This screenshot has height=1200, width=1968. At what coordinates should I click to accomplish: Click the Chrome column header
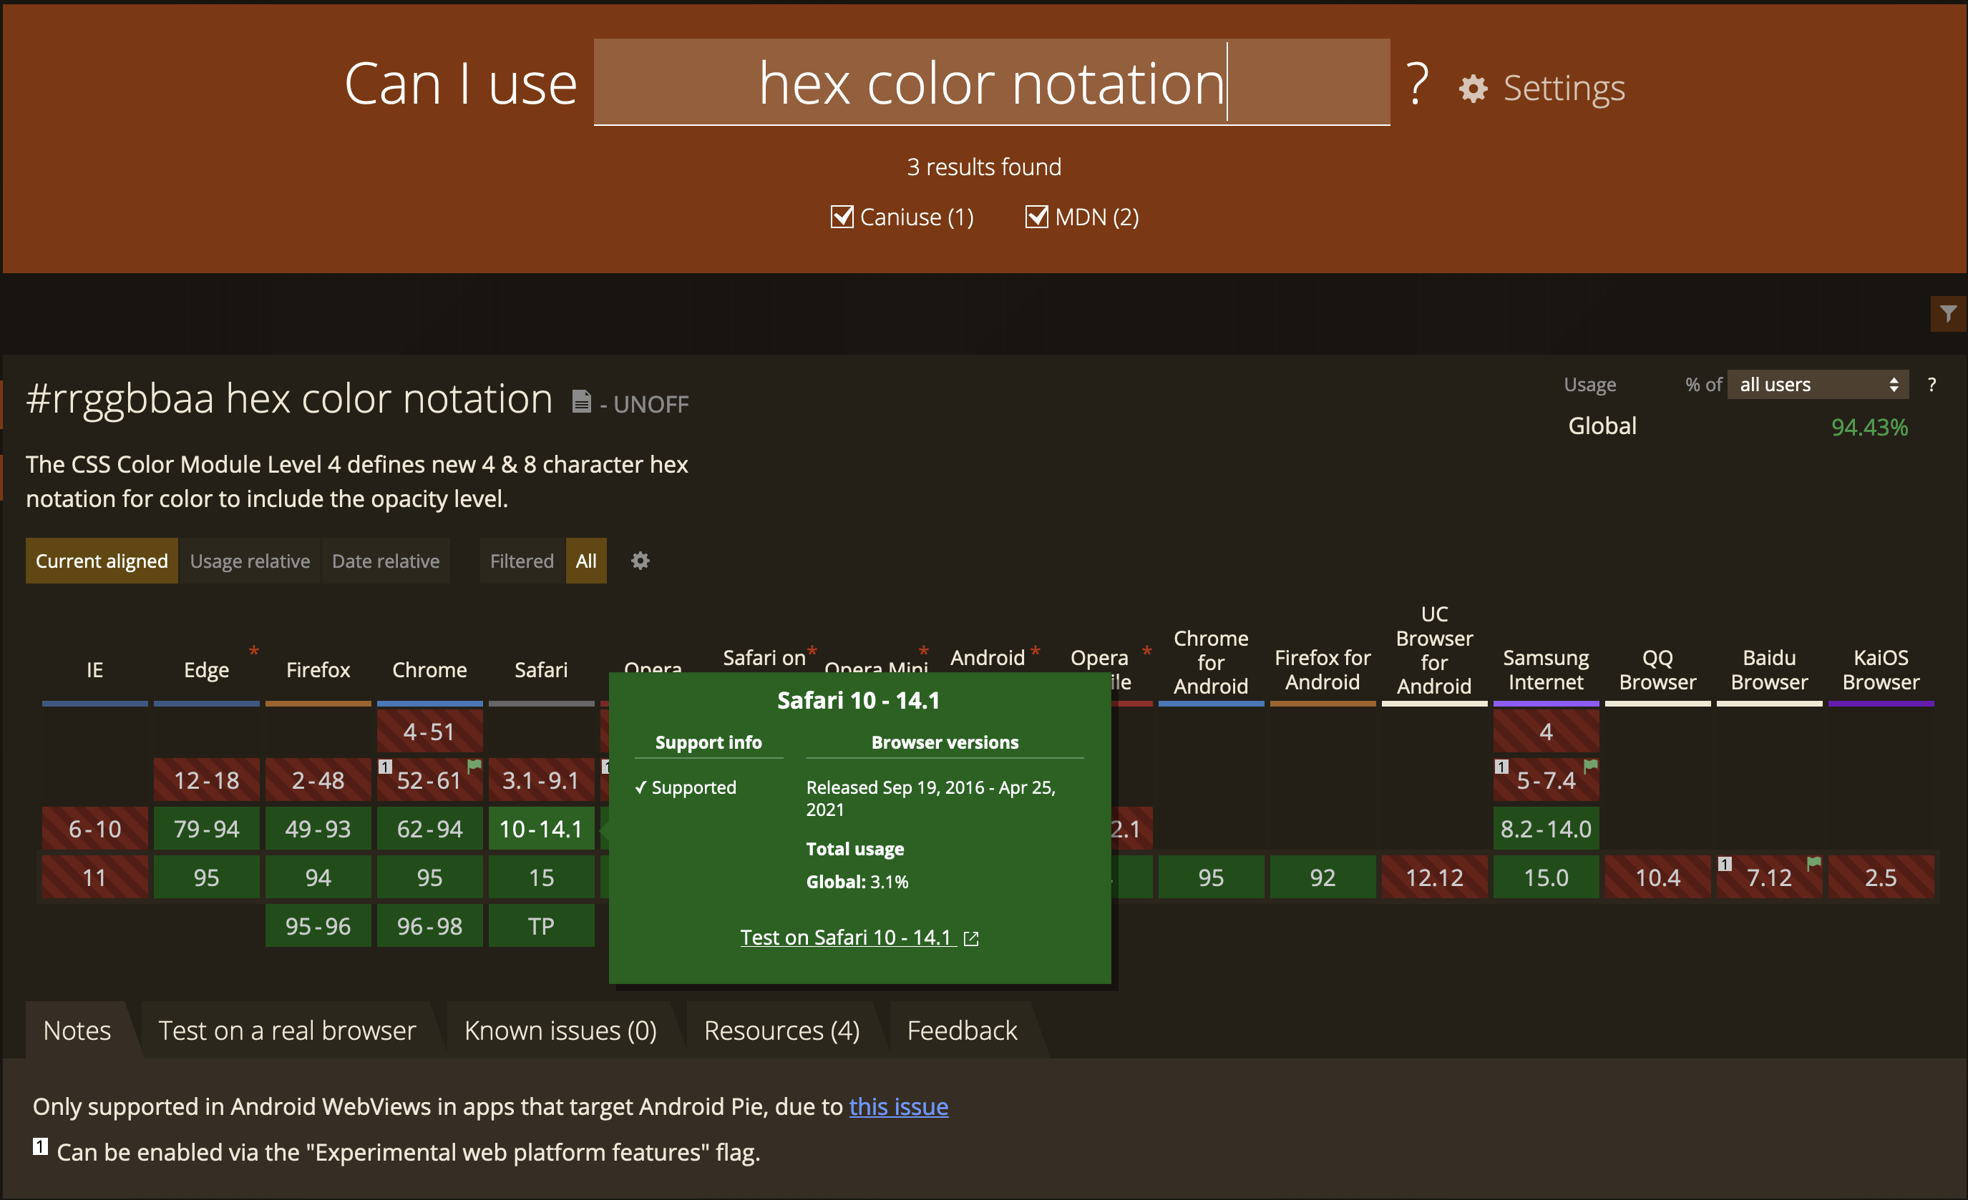pyautogui.click(x=429, y=669)
